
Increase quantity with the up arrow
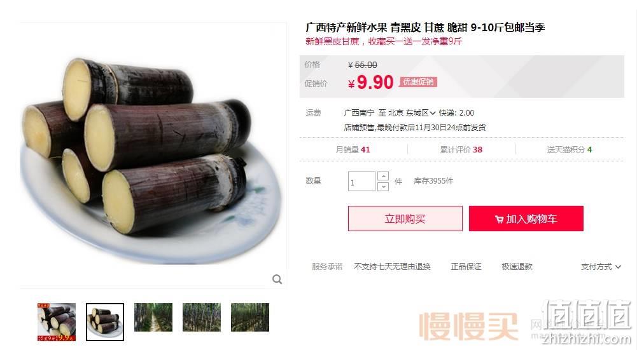pyautogui.click(x=382, y=176)
